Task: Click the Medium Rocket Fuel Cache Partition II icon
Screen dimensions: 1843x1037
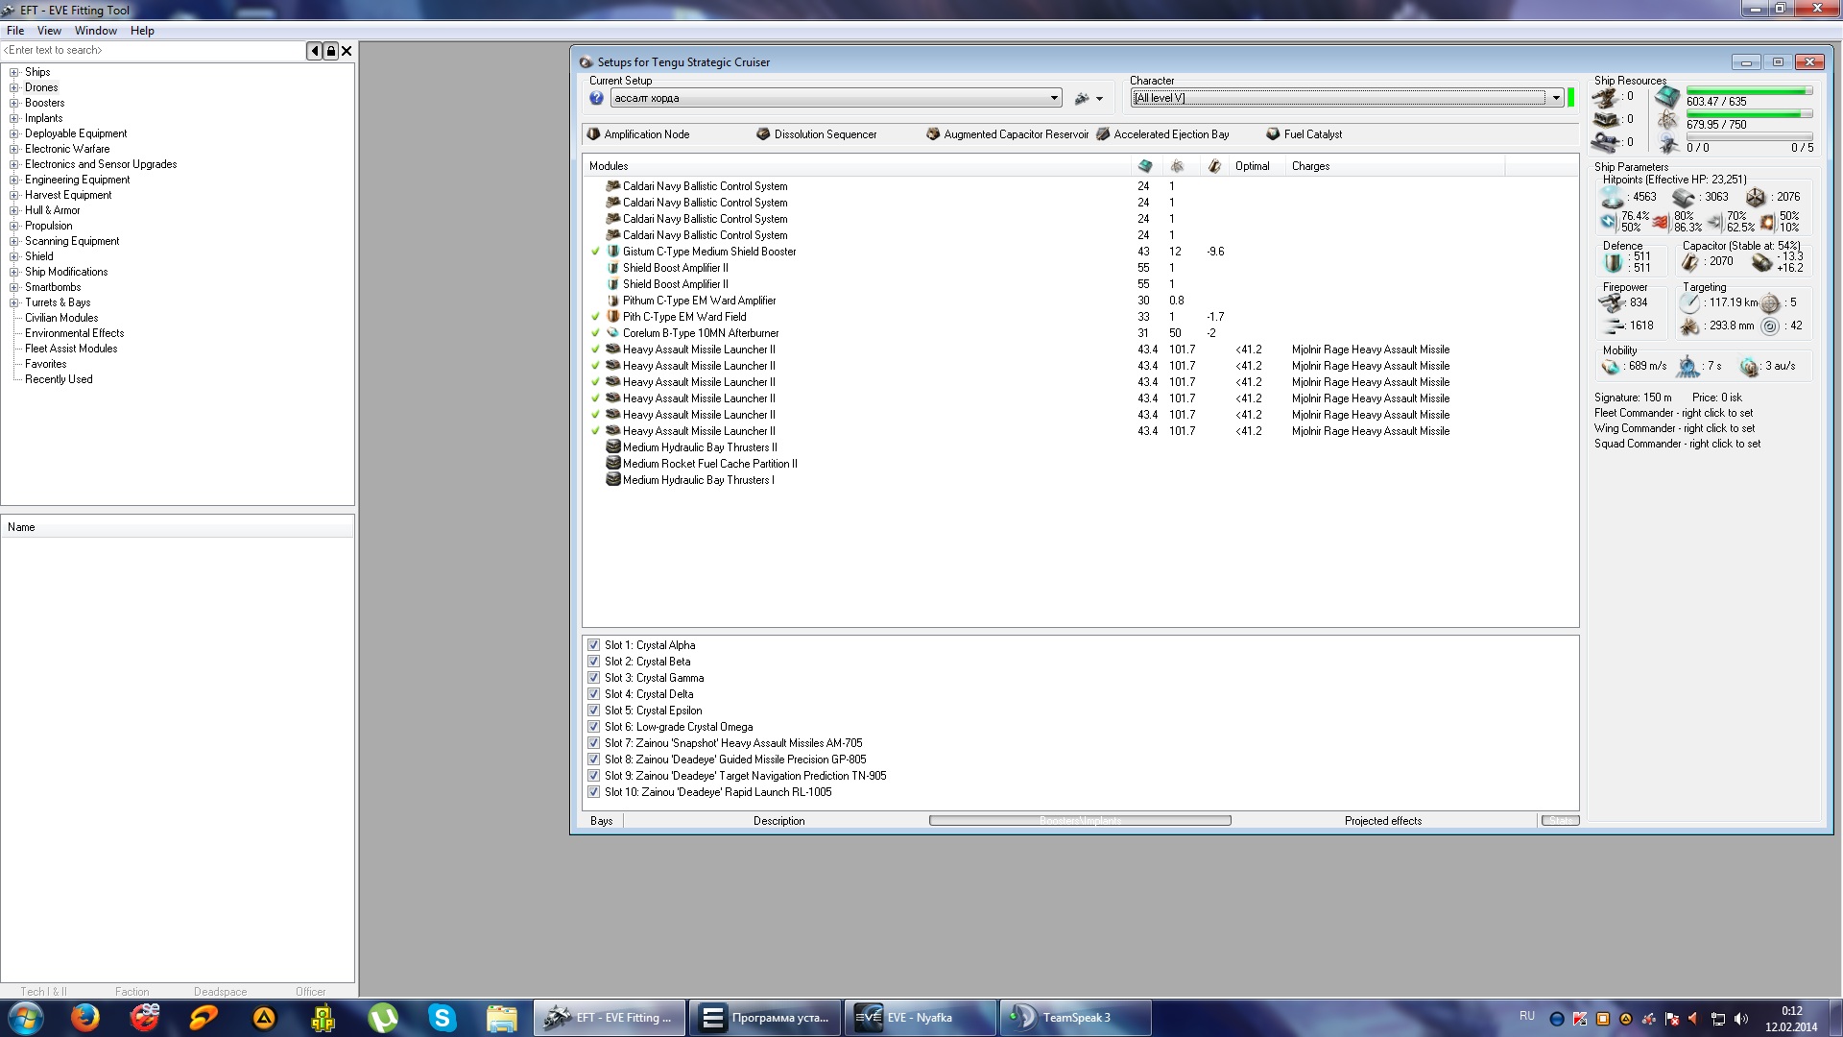Action: 612,464
